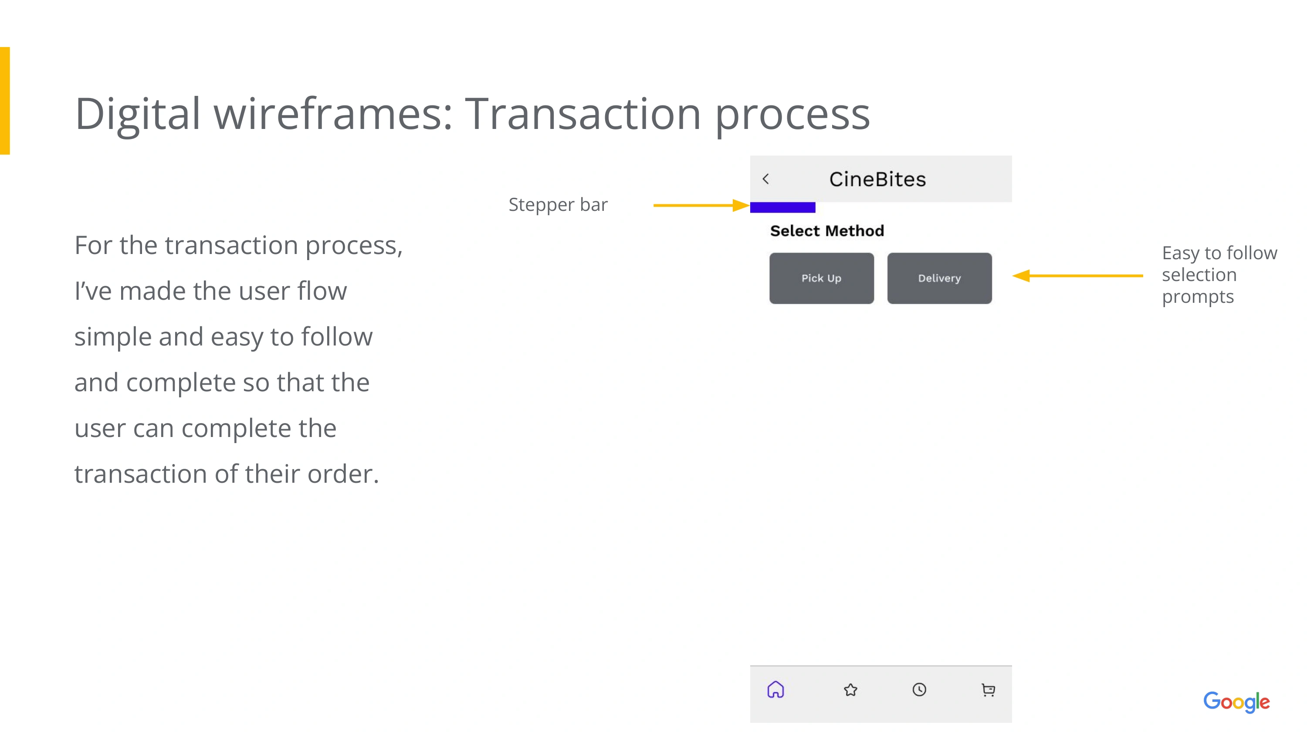This screenshot has height=735, width=1307.
Task: Open the Favorites star icon
Action: pos(850,690)
